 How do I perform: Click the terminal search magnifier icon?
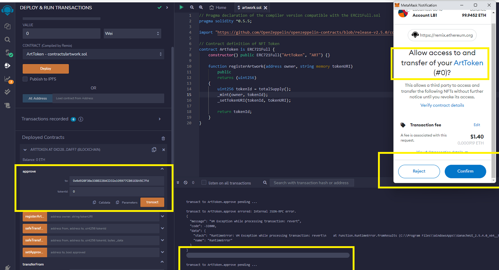tap(265, 182)
